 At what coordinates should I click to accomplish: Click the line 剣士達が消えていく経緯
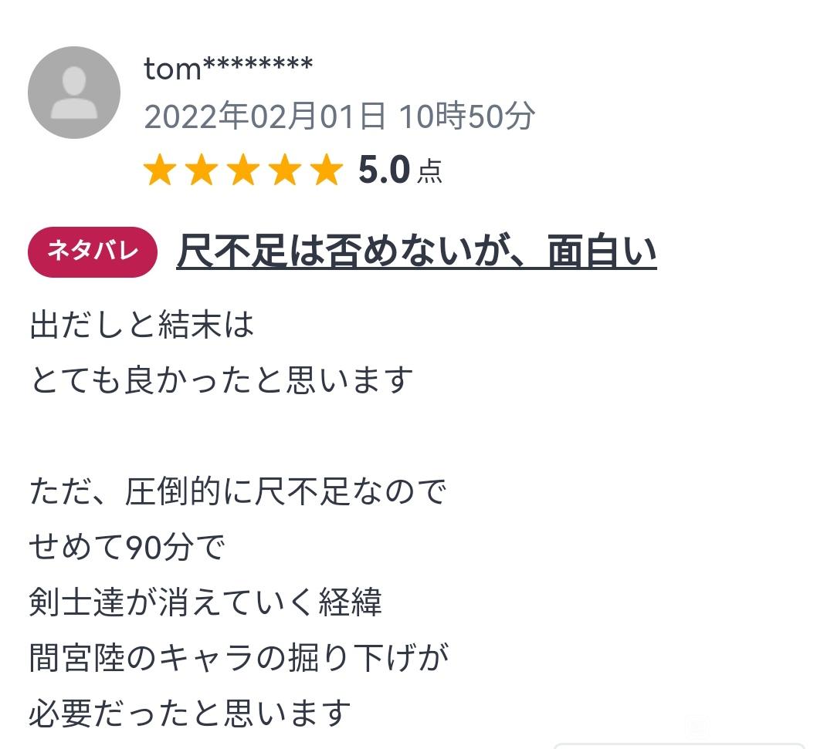(x=205, y=602)
